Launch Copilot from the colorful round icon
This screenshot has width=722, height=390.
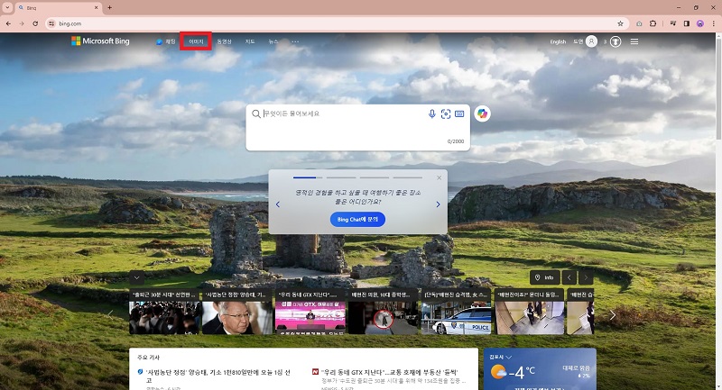[x=482, y=113]
